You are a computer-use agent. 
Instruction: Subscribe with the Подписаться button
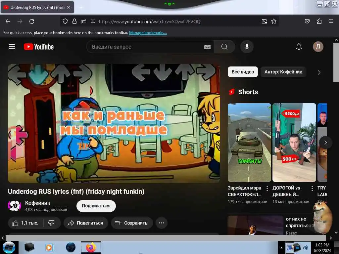(x=96, y=206)
